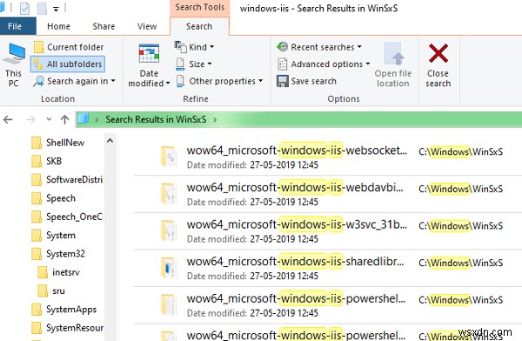This screenshot has width=522, height=341.
Task: Click the Save search floppy disk icon
Action: click(283, 81)
